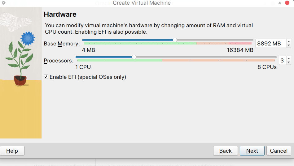The width and height of the screenshot is (294, 166).
Task: Decrement the Processors count using down arrow
Action: pos(289,62)
